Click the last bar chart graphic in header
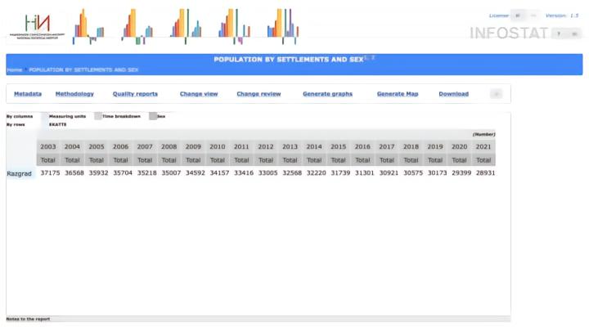This screenshot has width=589, height=331. click(283, 26)
